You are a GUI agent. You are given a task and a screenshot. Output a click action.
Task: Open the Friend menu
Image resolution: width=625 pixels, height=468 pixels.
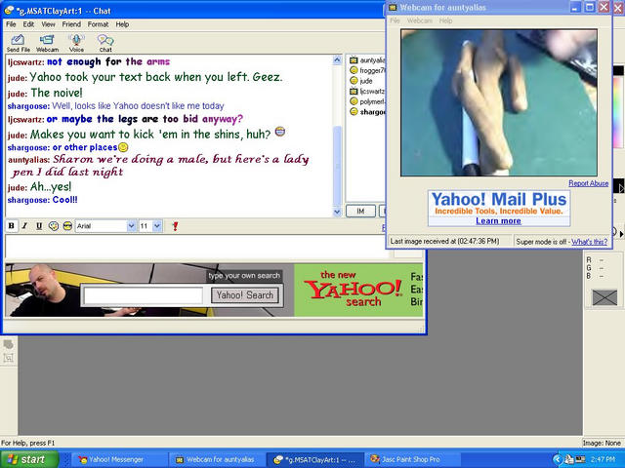pyautogui.click(x=71, y=24)
